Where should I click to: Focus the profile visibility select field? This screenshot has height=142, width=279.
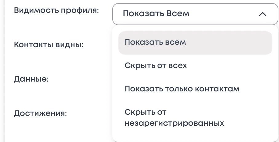tap(195, 14)
